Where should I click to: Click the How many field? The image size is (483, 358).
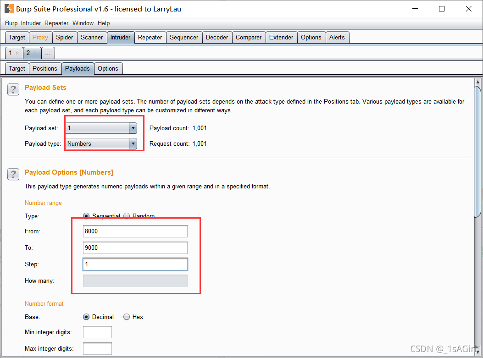point(135,281)
